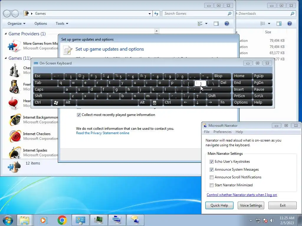
Task: Open the Tools dropdown menu
Action: tap(62, 24)
